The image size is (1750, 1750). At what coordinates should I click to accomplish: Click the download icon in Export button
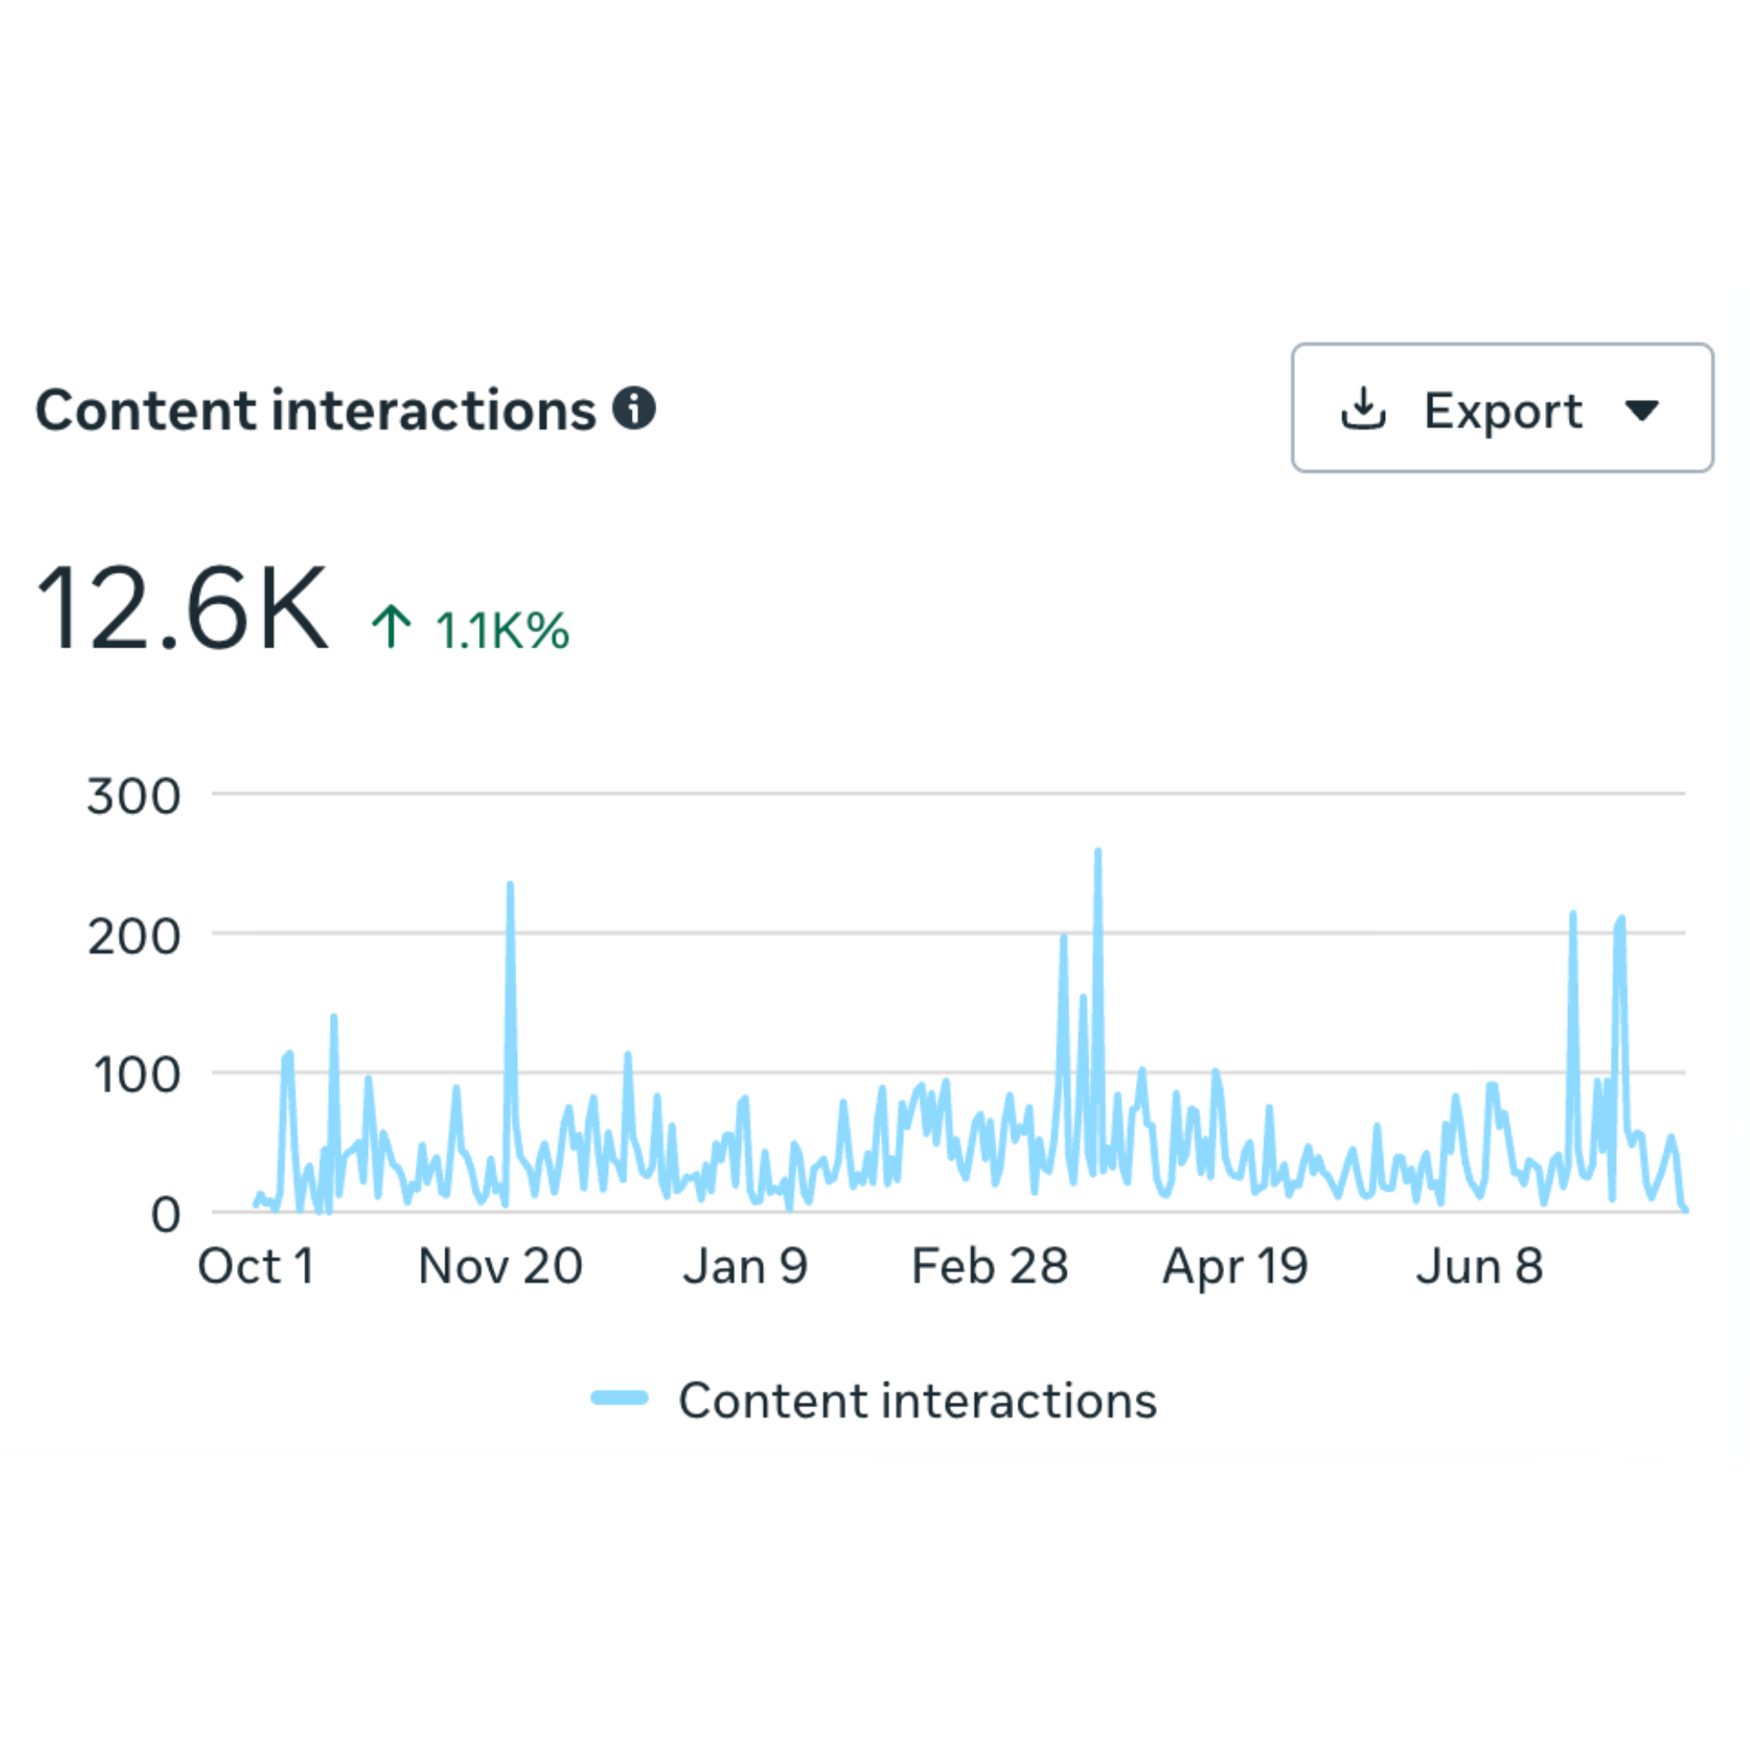click(1363, 409)
